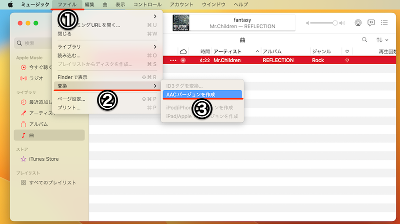Open the lyrics speech bubble icon
Viewport: 400px width, 224px height.
[371, 23]
